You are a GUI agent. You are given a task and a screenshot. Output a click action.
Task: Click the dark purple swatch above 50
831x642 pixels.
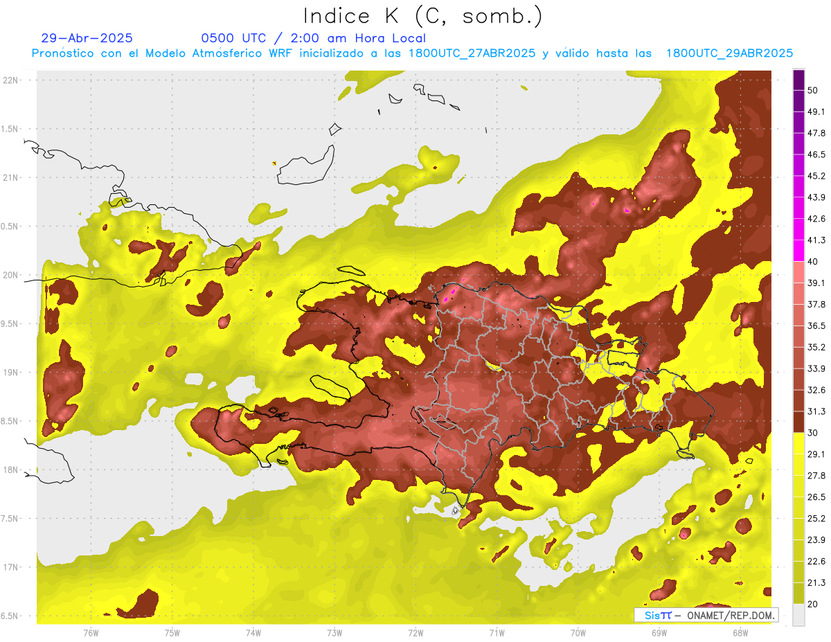point(798,80)
